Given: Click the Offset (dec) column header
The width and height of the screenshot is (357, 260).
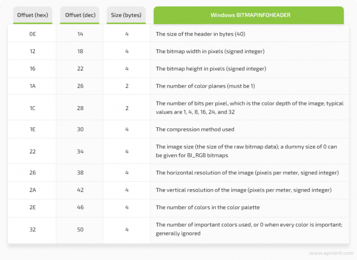Looking at the screenshot, I should pyautogui.click(x=80, y=15).
